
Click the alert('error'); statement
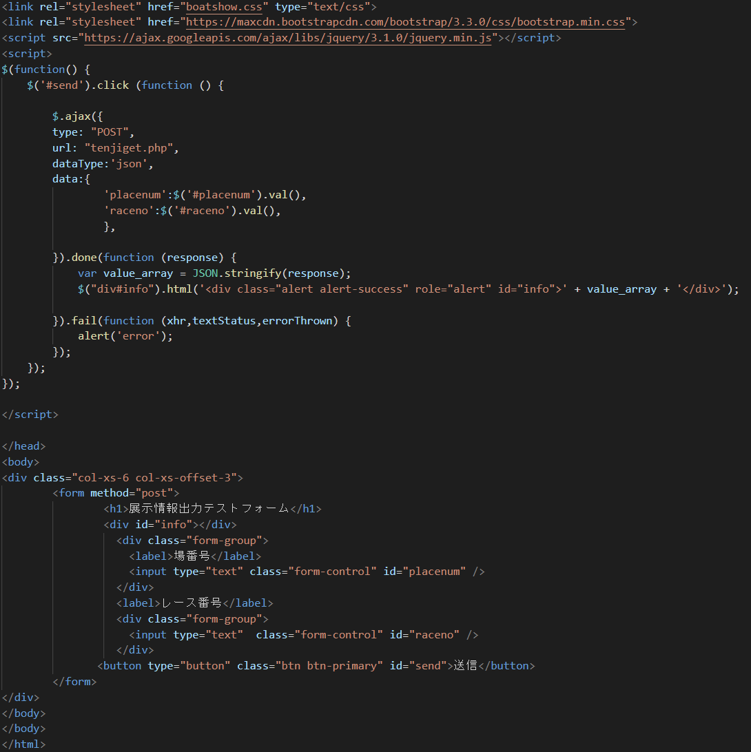[125, 336]
